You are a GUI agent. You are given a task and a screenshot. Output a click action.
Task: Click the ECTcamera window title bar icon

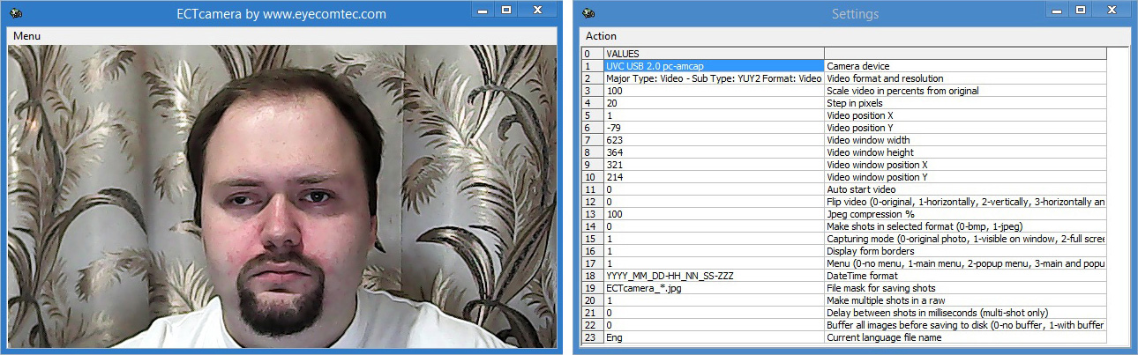pos(17,12)
